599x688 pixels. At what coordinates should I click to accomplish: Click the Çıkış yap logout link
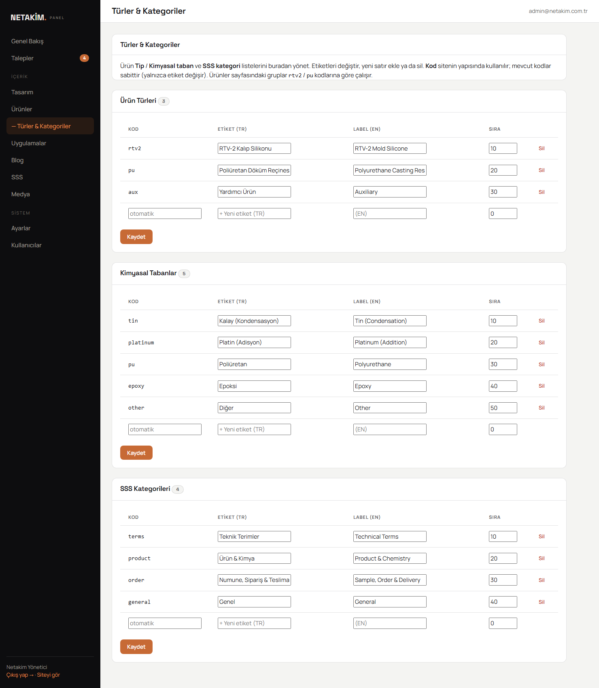pos(20,675)
